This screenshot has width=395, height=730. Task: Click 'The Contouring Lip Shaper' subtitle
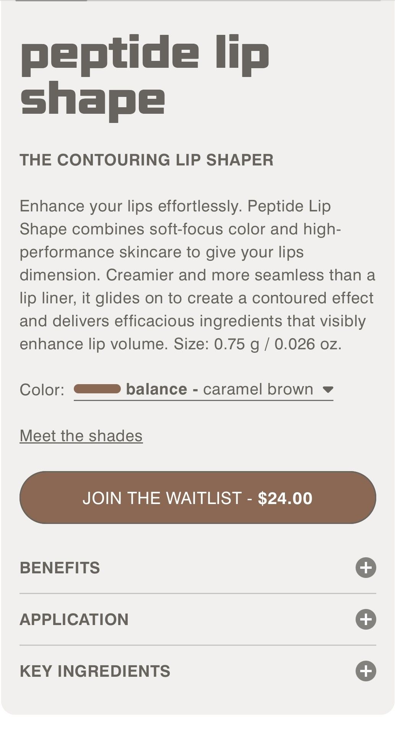coord(146,160)
